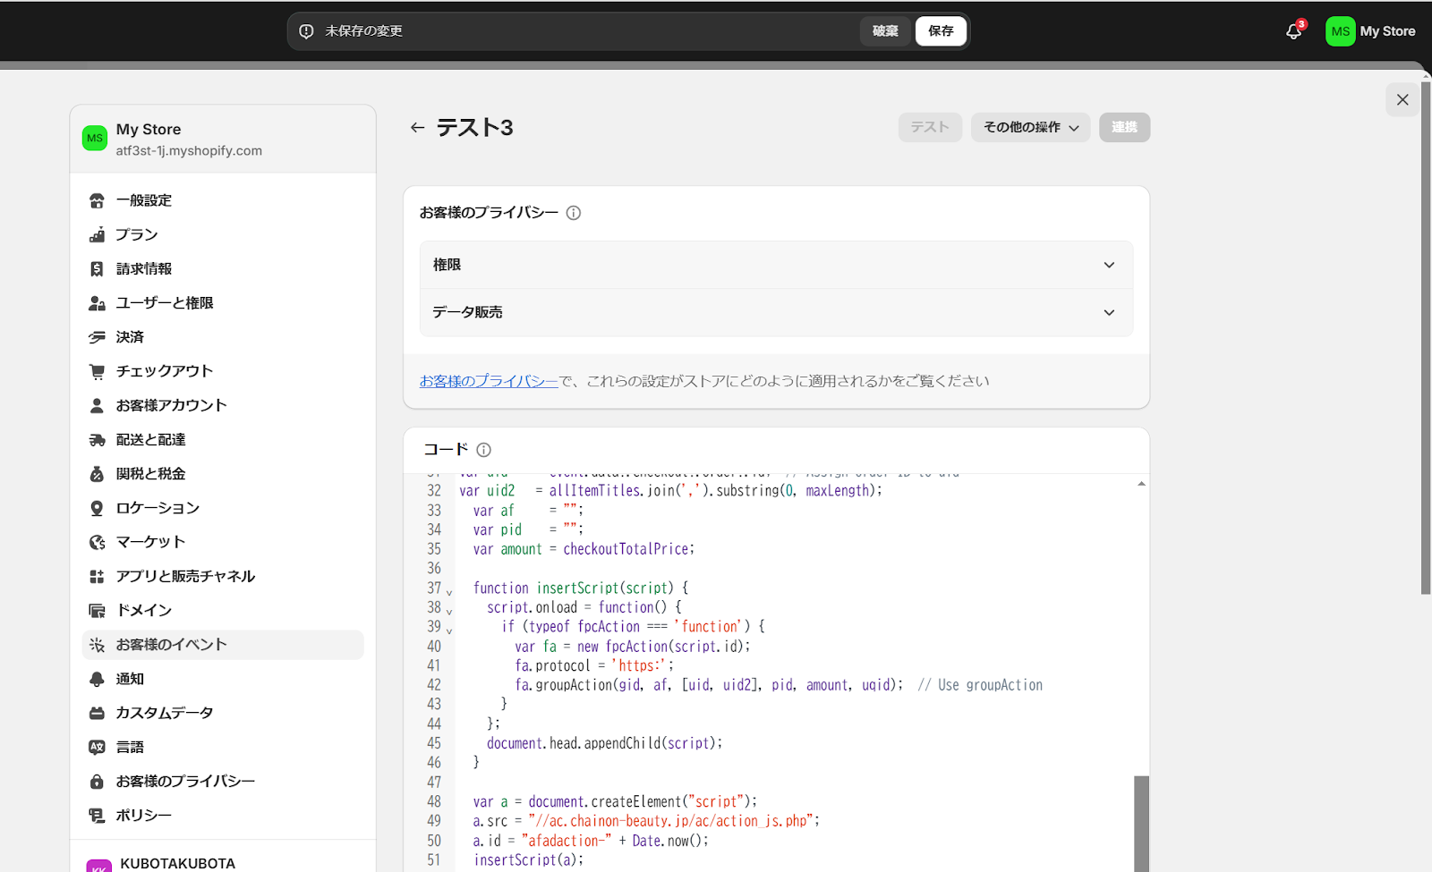Click the 決済 payments icon in sidebar
1432x872 pixels.
point(97,337)
